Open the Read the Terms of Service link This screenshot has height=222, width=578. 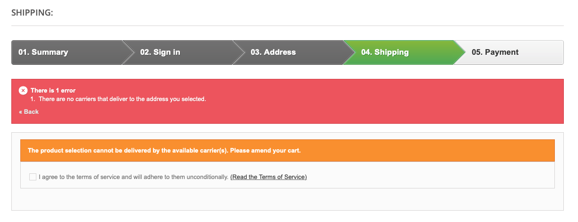point(269,177)
